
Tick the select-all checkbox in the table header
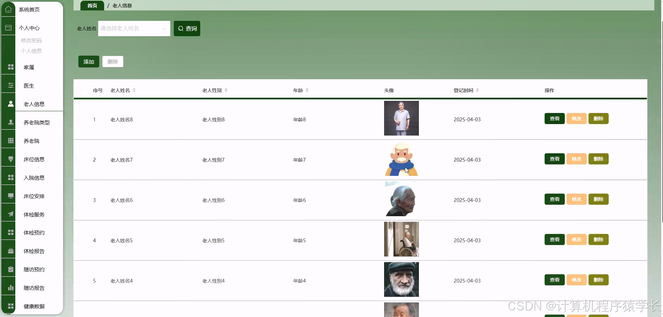(78, 90)
